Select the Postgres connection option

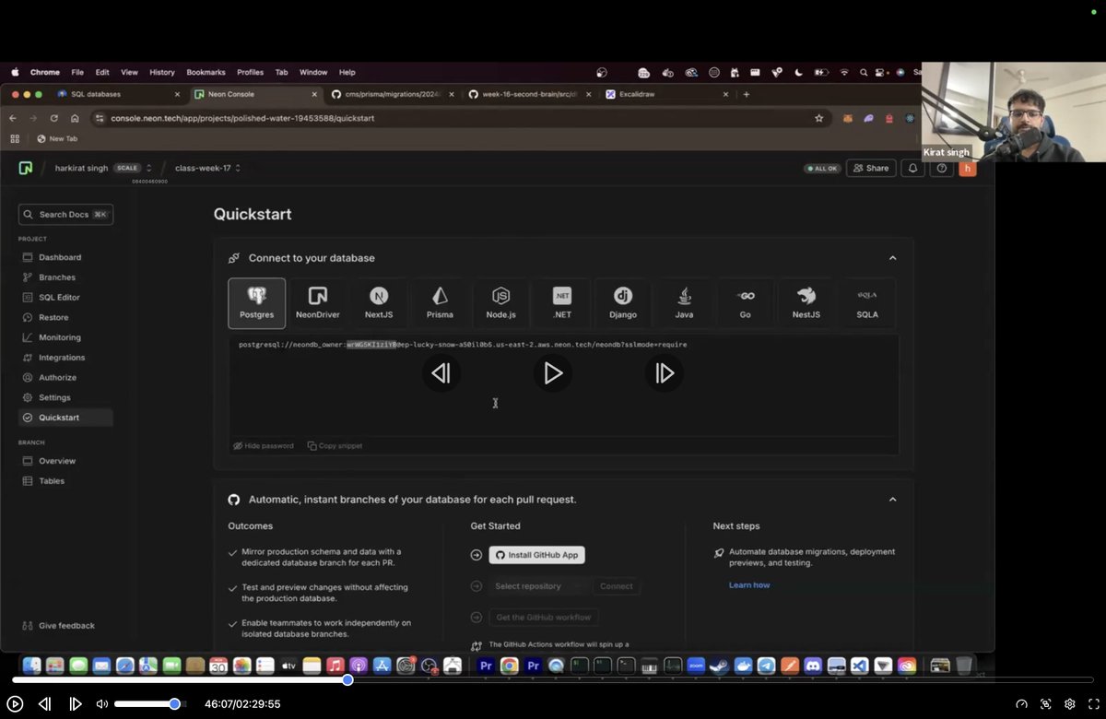point(256,303)
